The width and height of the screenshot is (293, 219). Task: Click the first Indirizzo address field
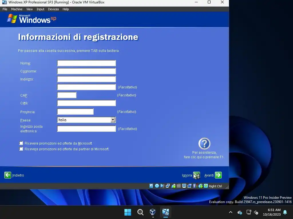tap(86, 79)
